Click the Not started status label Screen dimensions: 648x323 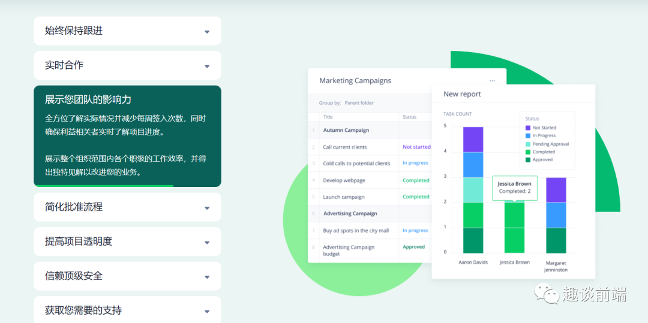(x=416, y=147)
